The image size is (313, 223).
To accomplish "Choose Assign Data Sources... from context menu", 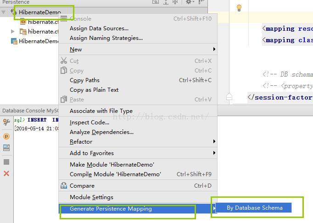I will 138,28.
